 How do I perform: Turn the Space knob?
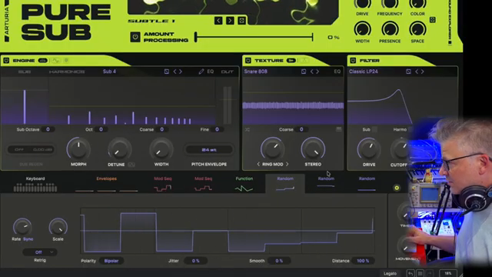pos(417,29)
